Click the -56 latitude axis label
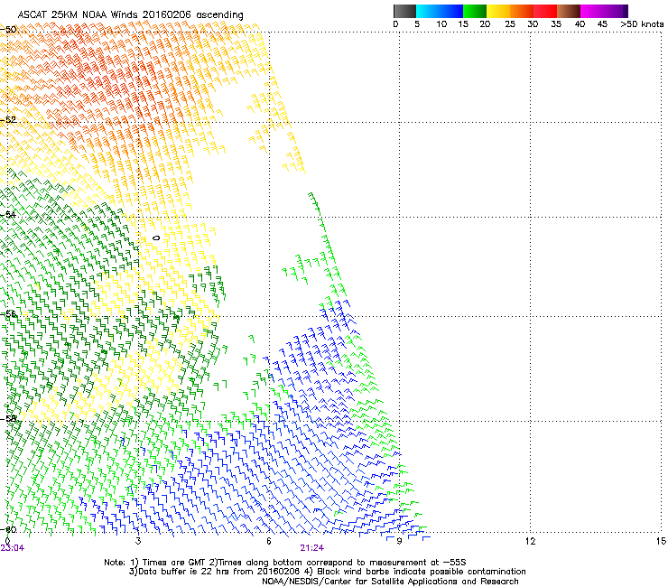This screenshot has width=668, height=587. (8, 313)
